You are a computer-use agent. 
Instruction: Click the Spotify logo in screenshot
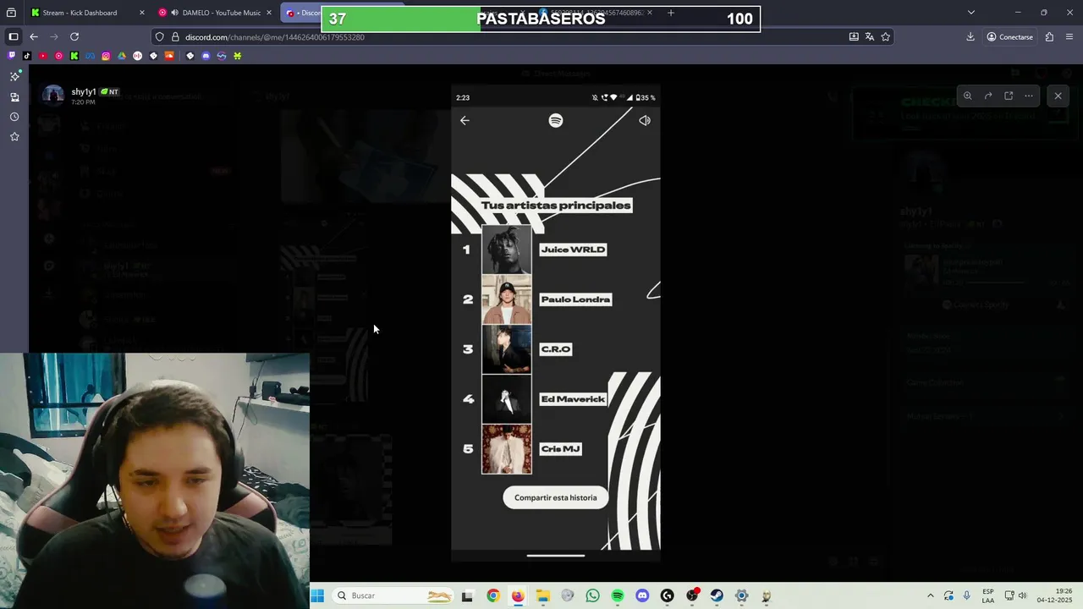(556, 120)
